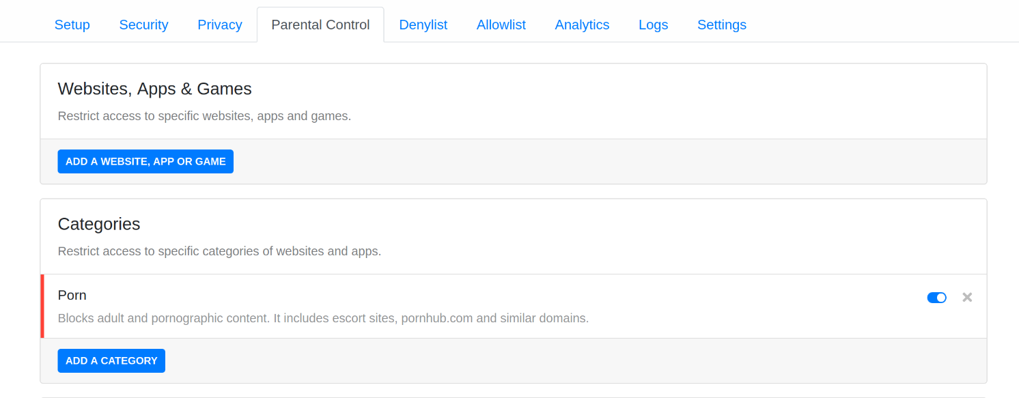Open the Denylist tab
Image resolution: width=1019 pixels, height=398 pixels.
tap(423, 25)
